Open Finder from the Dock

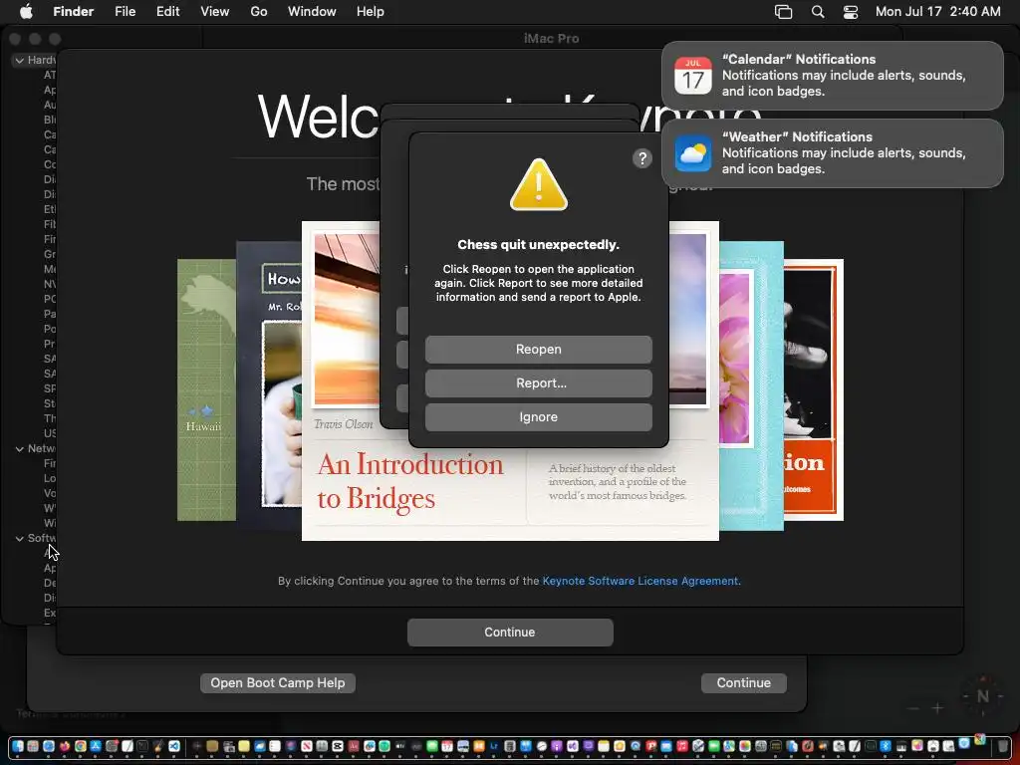pyautogui.click(x=18, y=746)
